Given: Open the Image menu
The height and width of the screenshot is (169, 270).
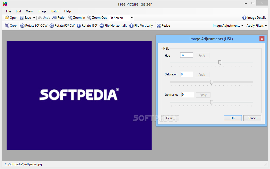Looking at the screenshot, I should 42,11.
